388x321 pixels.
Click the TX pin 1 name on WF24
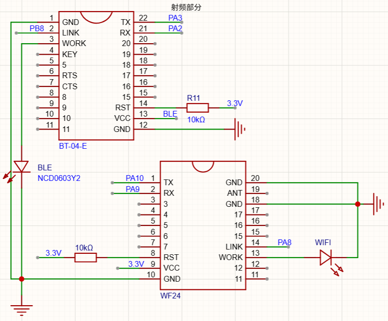[x=169, y=182]
